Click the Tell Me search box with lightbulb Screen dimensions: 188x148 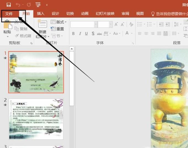click(x=169, y=14)
